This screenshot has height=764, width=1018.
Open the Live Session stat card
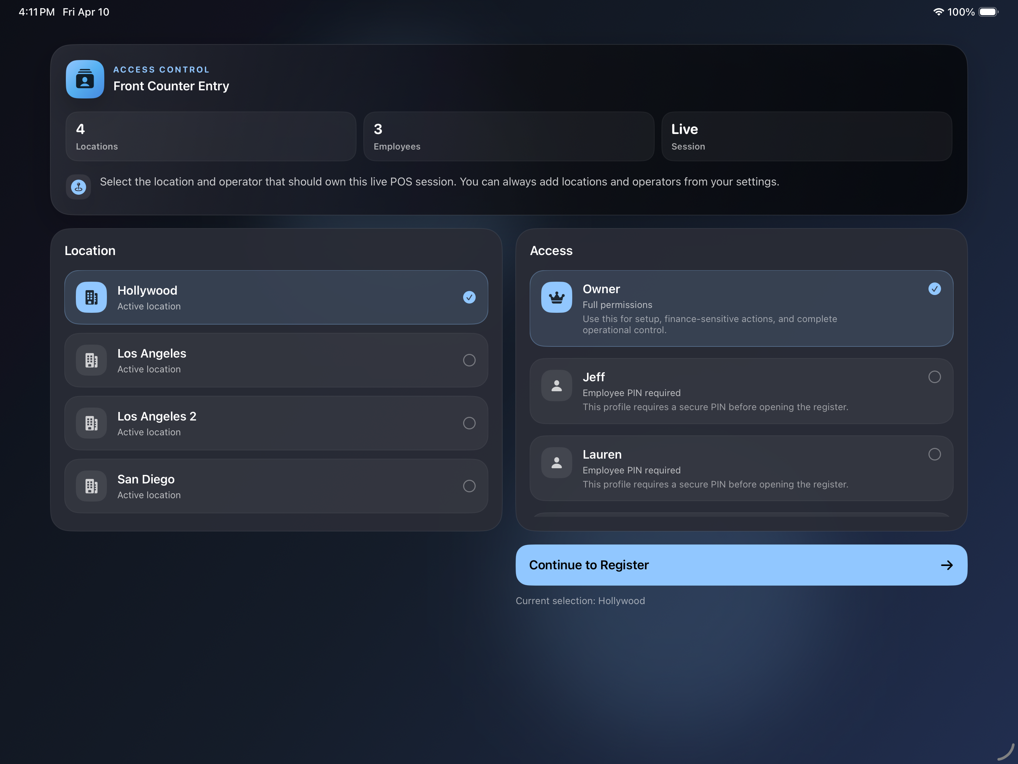pos(806,136)
